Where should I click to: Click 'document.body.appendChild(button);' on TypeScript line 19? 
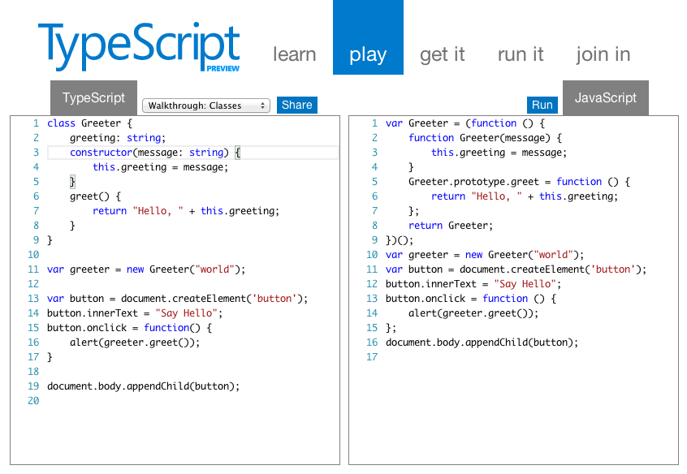click(143, 386)
